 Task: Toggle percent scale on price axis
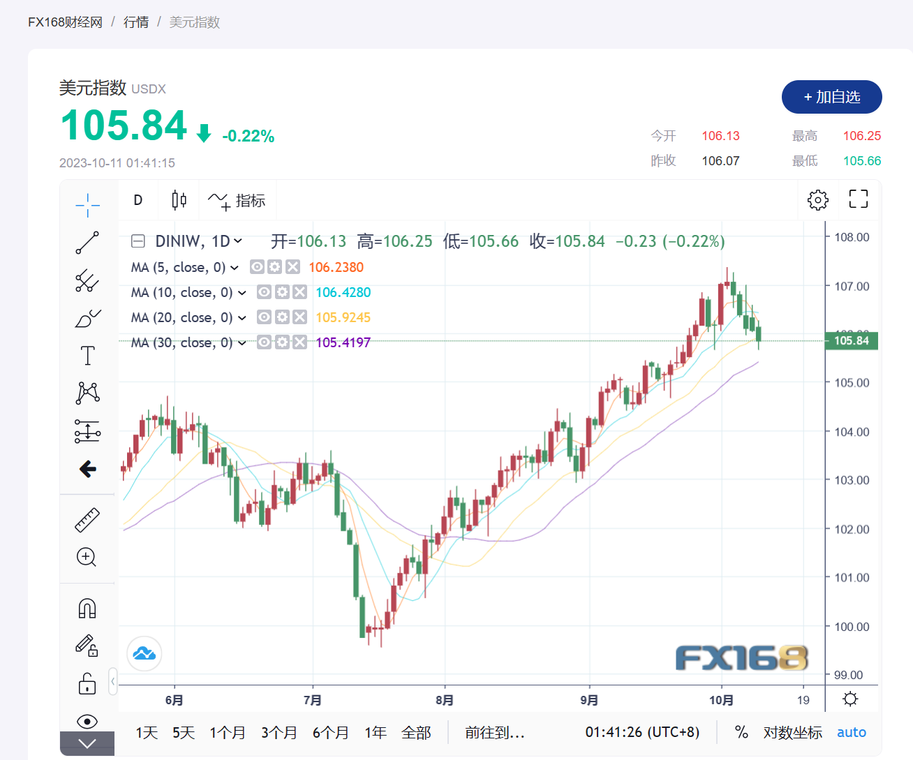pos(741,732)
